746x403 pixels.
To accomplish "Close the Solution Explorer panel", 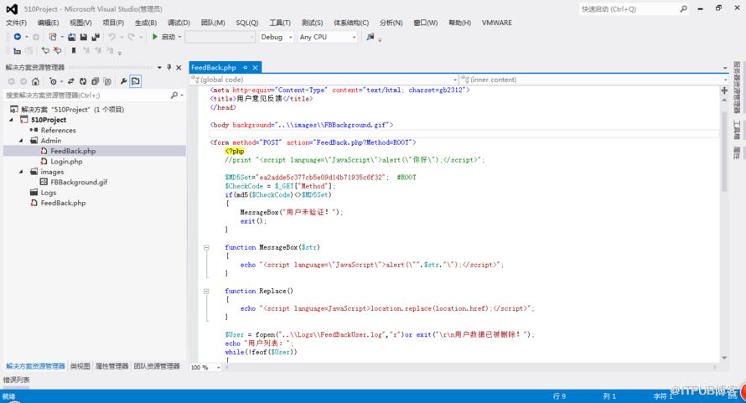I will click(x=179, y=68).
